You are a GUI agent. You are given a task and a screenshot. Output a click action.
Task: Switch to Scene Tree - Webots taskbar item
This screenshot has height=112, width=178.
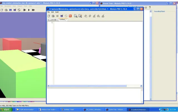pyautogui.click(x=115, y=109)
